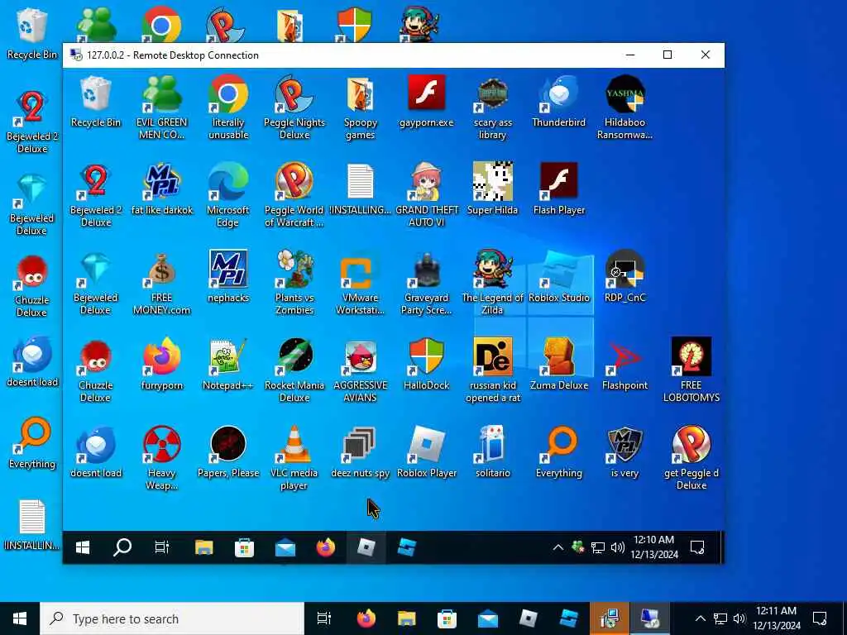
Task: Open VLC media player in remote session
Action: pyautogui.click(x=294, y=444)
